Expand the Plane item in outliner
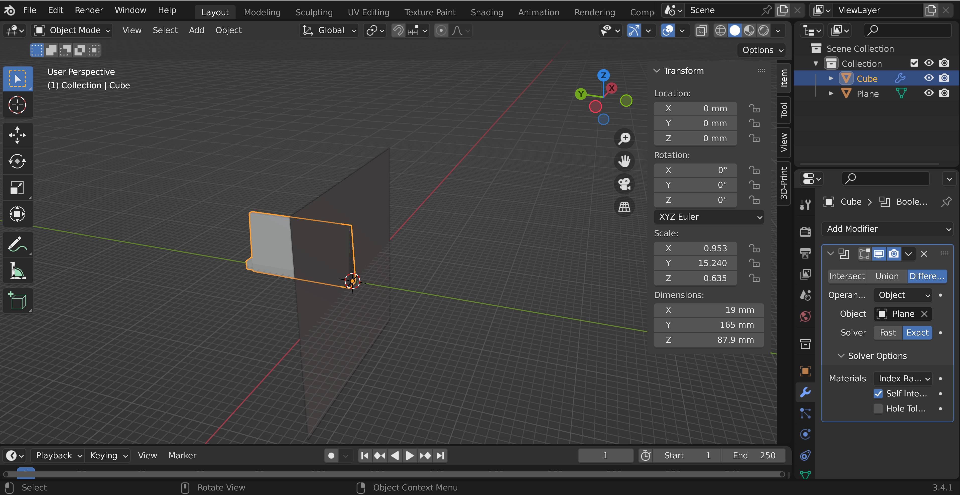The height and width of the screenshot is (495, 960). coord(831,94)
